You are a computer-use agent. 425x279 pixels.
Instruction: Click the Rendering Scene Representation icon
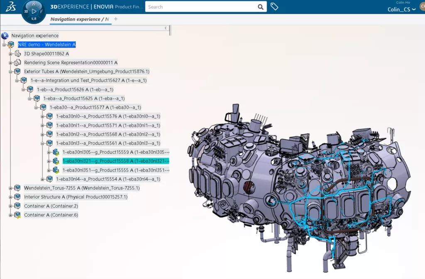(17, 62)
